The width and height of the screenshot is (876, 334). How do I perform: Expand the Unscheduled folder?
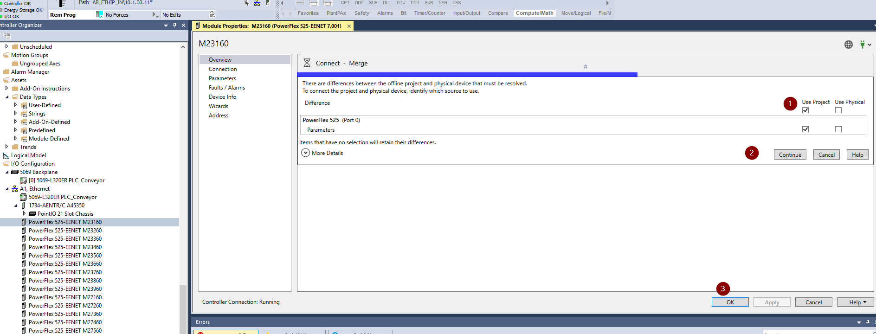(6, 47)
